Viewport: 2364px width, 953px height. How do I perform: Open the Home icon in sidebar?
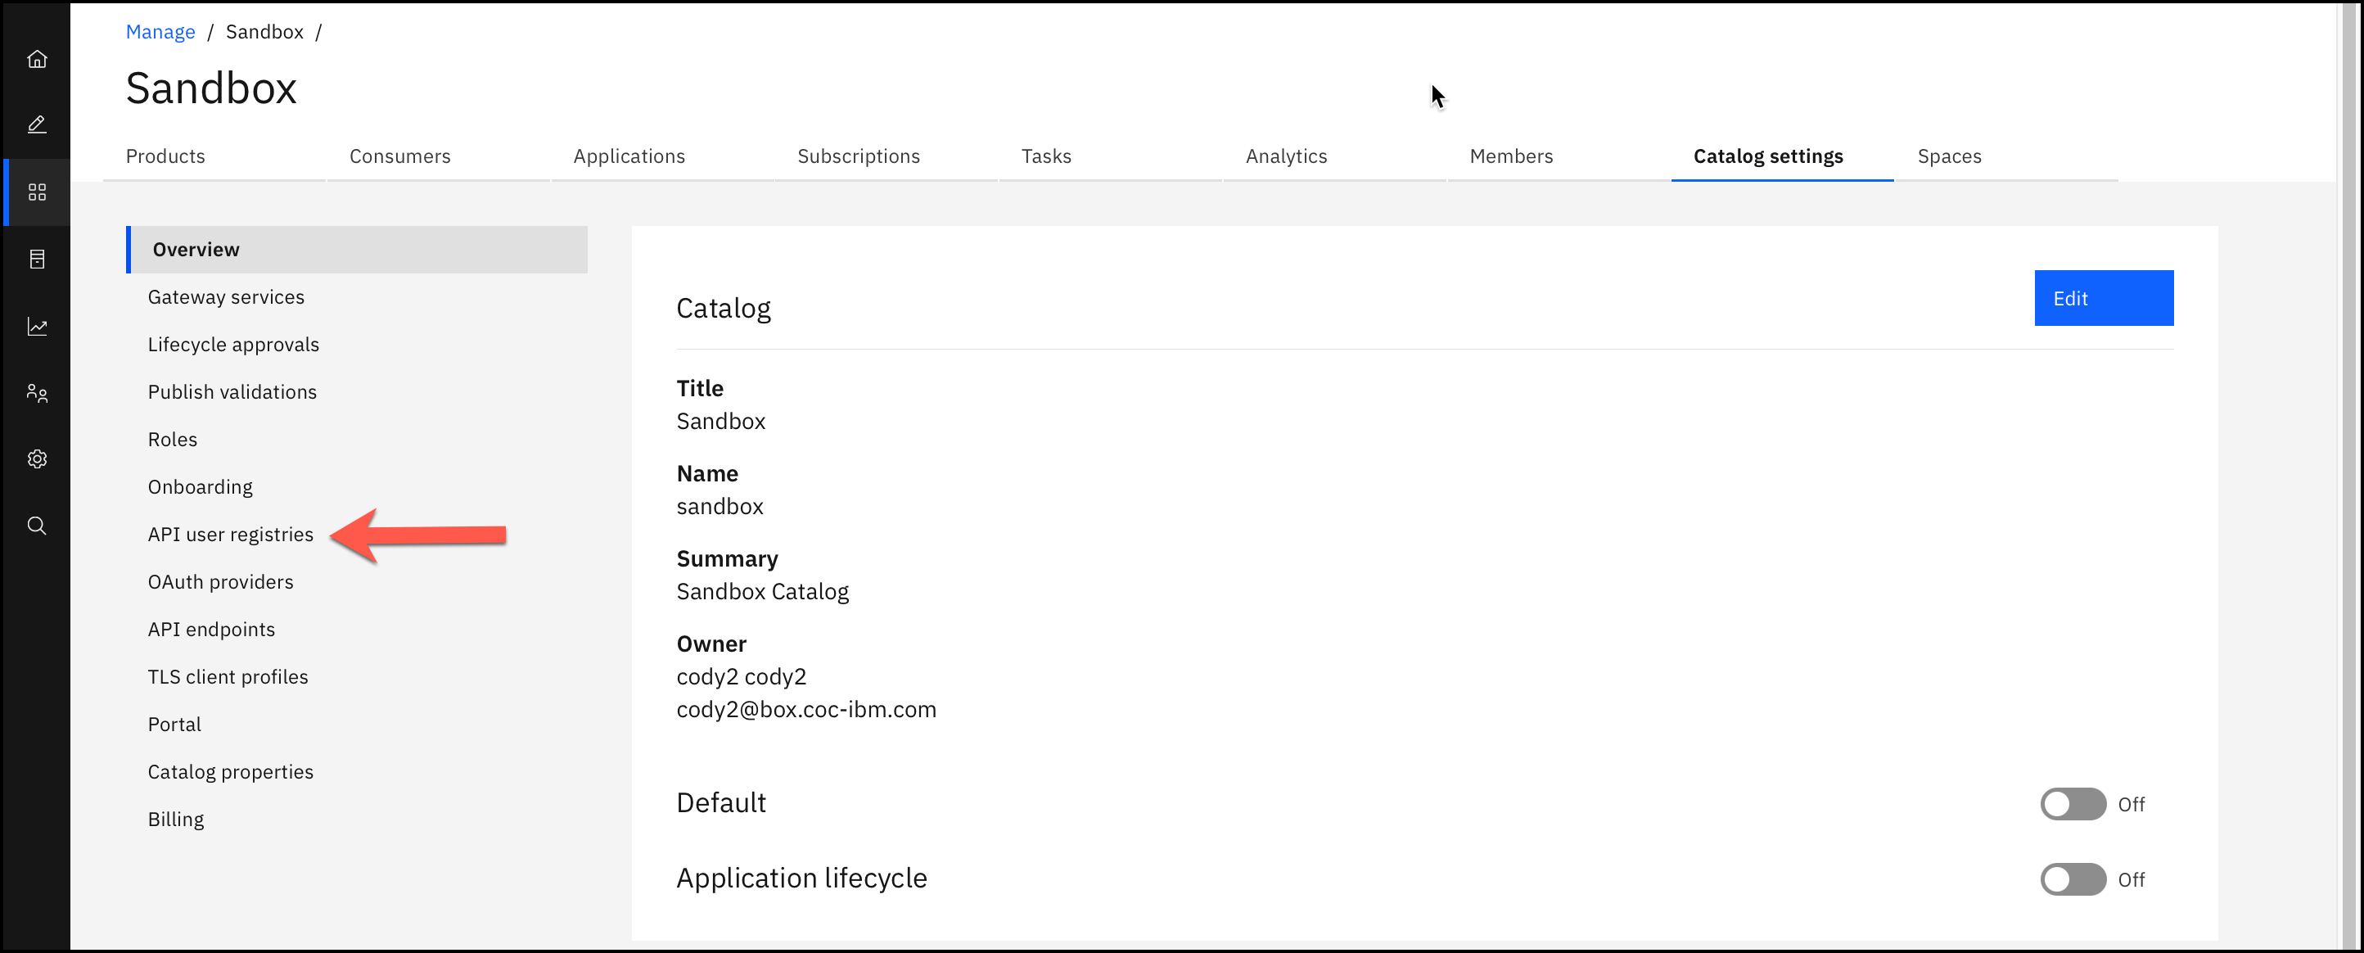pos(37,60)
